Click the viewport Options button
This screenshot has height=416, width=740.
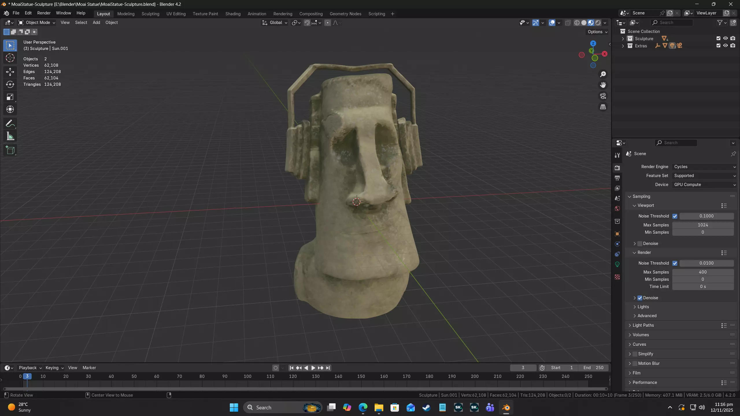pyautogui.click(x=597, y=32)
